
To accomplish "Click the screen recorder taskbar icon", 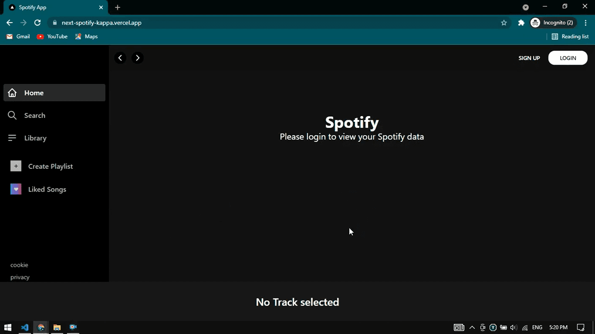I will (x=73, y=327).
